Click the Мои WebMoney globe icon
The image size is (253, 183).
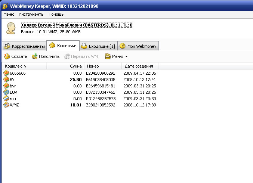(123, 46)
